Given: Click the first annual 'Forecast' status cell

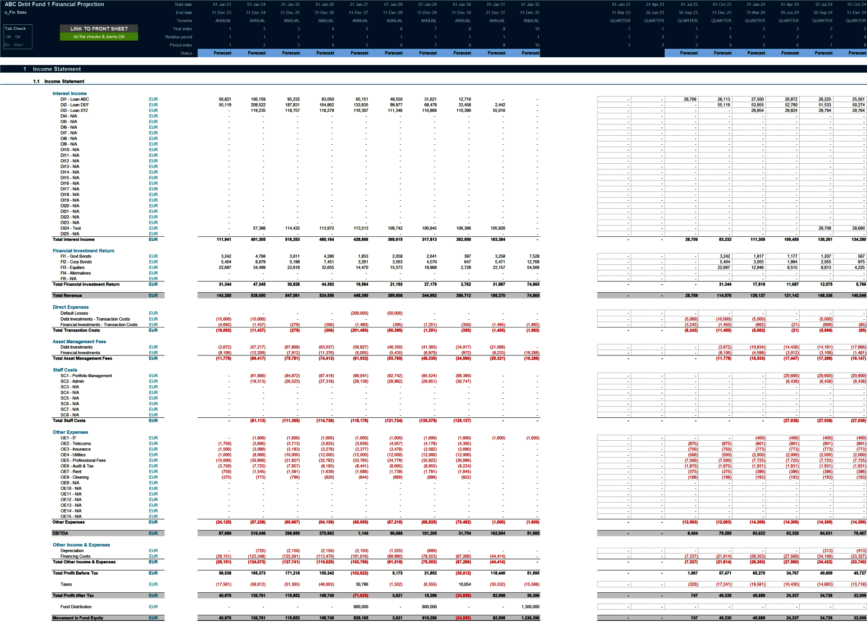Looking at the screenshot, I should pyautogui.click(x=223, y=53).
